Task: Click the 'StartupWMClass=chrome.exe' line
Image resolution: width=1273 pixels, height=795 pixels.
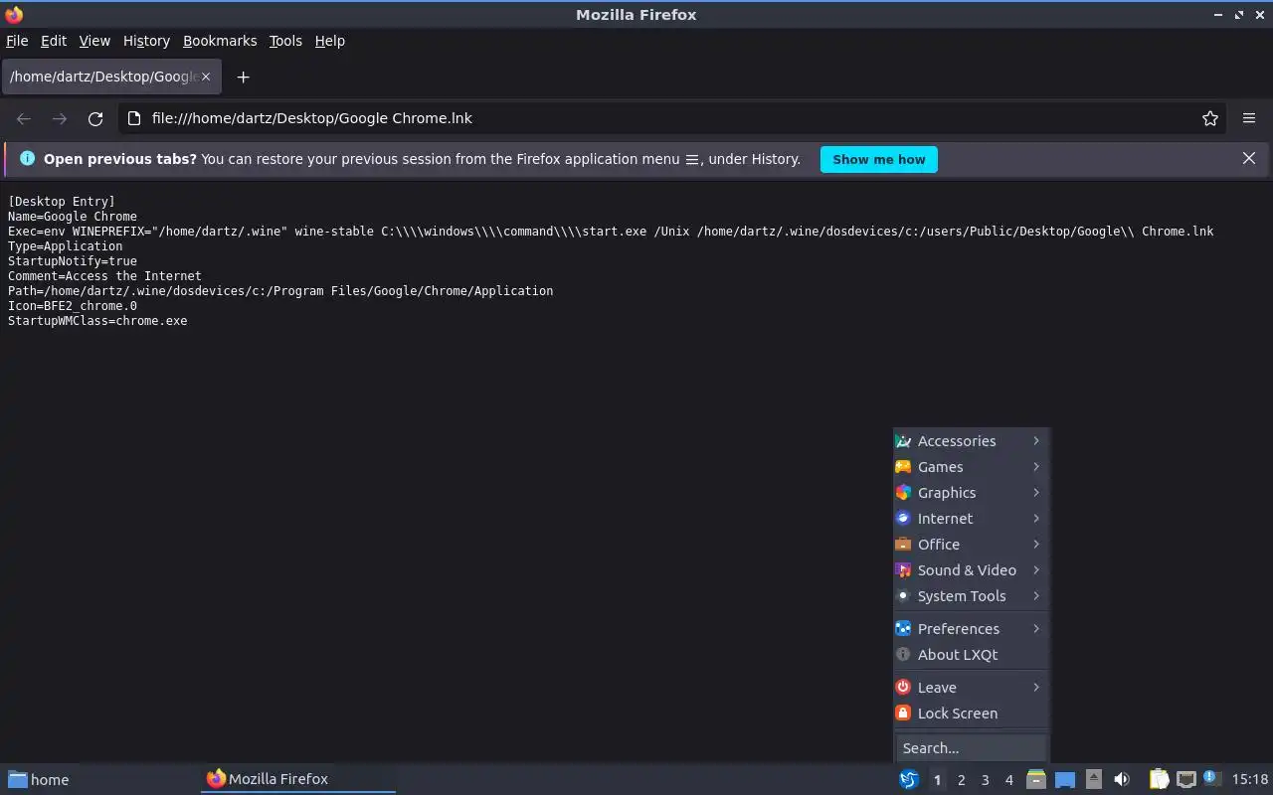Action: tap(97, 321)
